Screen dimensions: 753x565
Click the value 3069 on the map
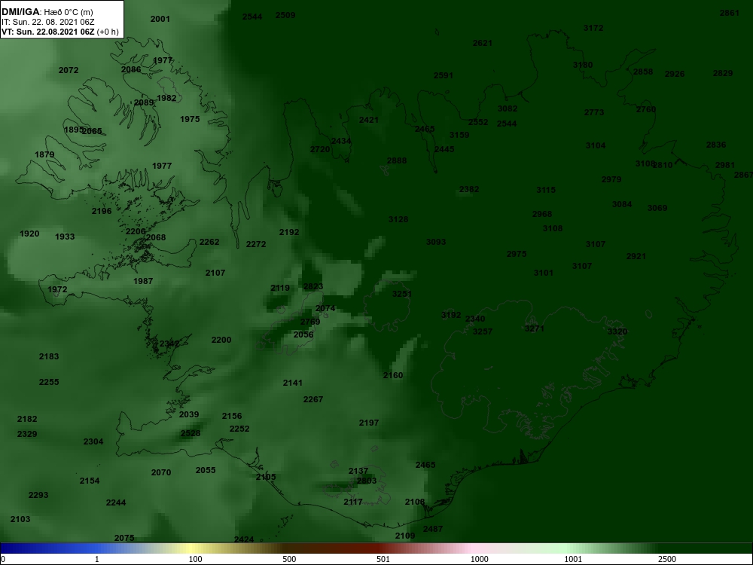(657, 209)
